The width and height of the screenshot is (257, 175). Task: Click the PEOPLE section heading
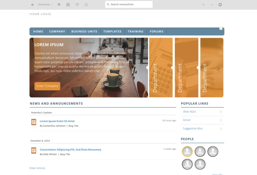187,139
